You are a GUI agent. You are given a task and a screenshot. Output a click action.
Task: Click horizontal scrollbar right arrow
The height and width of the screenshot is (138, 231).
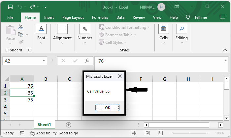point(220,125)
